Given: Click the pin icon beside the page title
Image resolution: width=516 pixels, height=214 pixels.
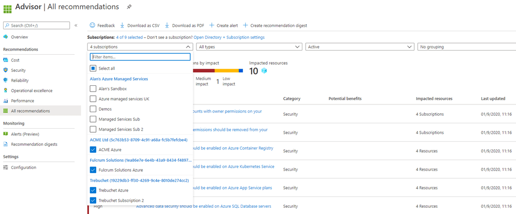Looking at the screenshot, I should (x=129, y=7).
